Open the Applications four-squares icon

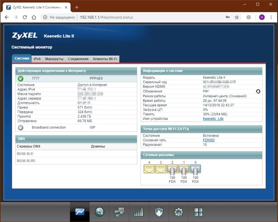198,212
